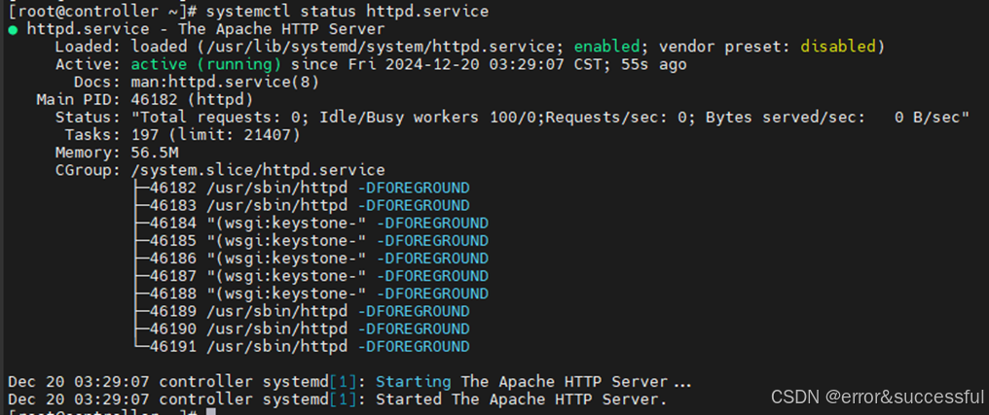989x415 pixels.
Task: Click the title 'httpd.service - The Apache HTTP Server'
Action: pos(205,29)
